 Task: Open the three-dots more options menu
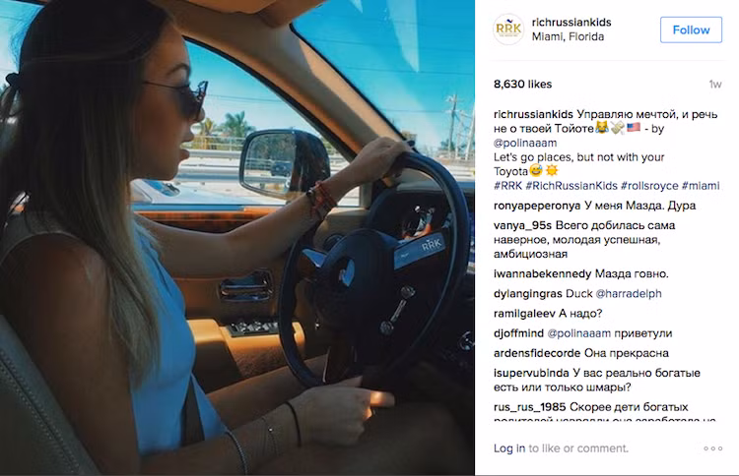[712, 448]
